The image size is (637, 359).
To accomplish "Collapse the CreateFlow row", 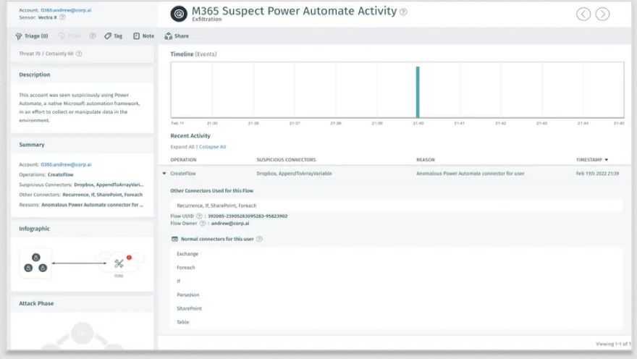I will point(164,174).
